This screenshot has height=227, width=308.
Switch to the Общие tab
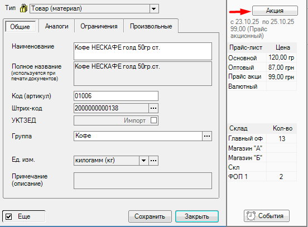click(20, 27)
